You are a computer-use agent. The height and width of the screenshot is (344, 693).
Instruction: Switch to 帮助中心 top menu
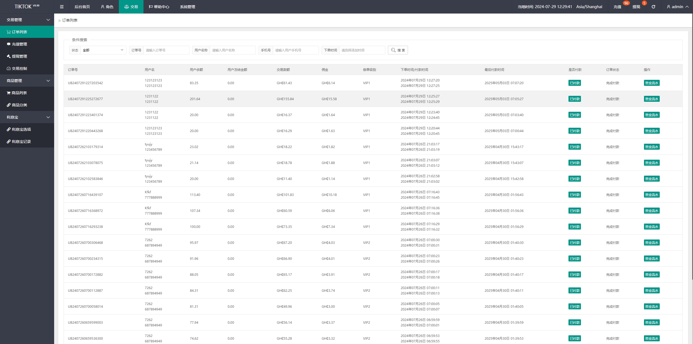coord(159,7)
